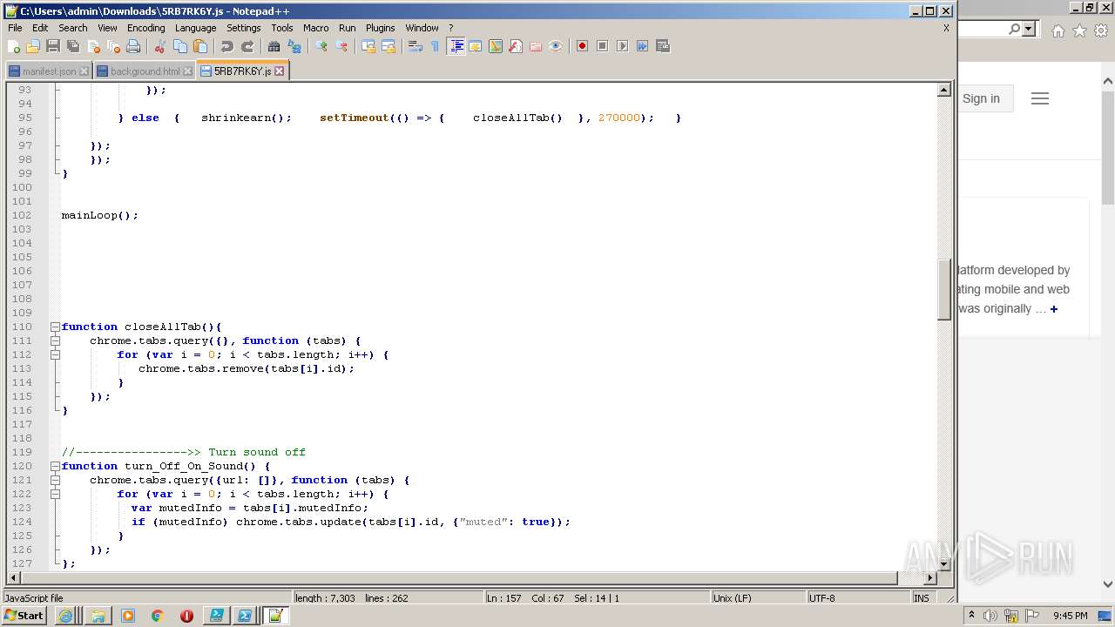
Task: Open the File menu
Action: click(15, 28)
